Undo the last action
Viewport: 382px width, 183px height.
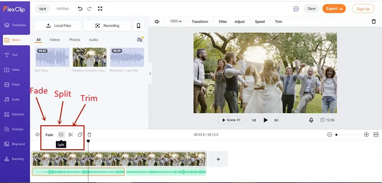pos(80,8)
